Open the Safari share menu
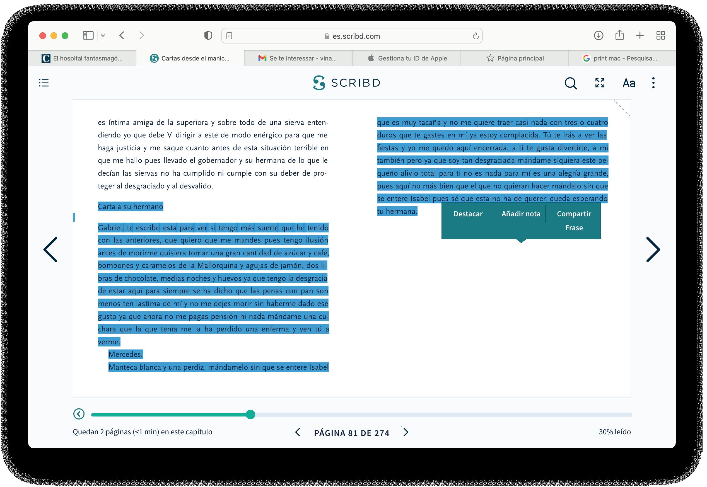The width and height of the screenshot is (707, 487). 619,35
